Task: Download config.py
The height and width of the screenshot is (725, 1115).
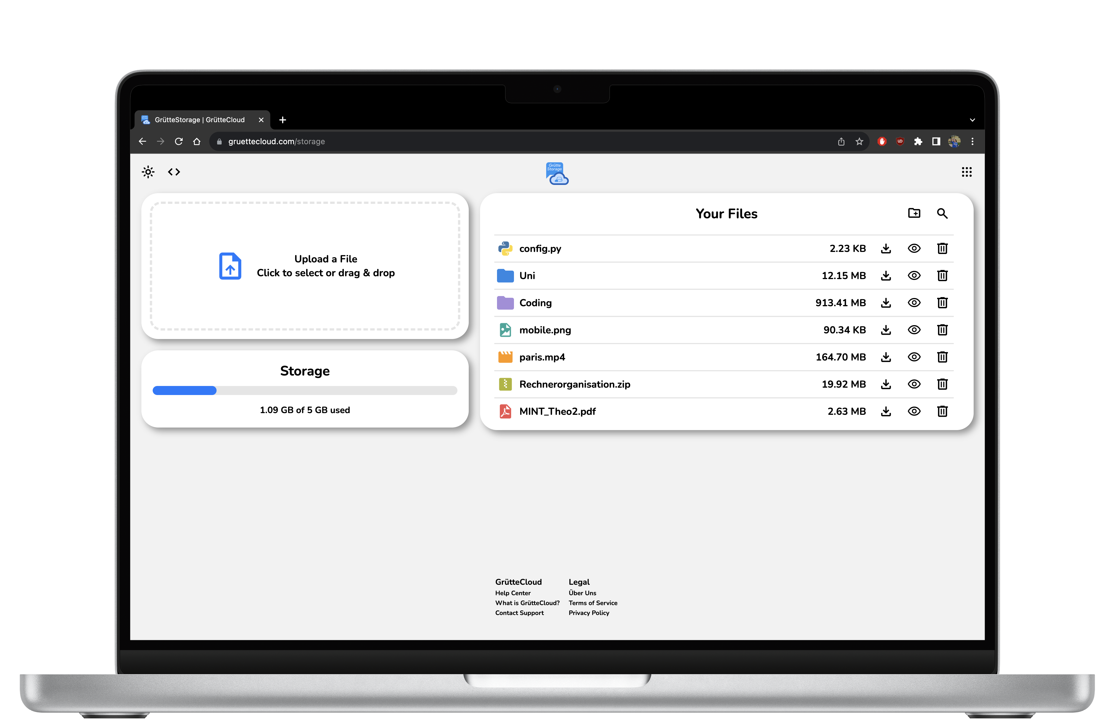Action: (x=885, y=248)
